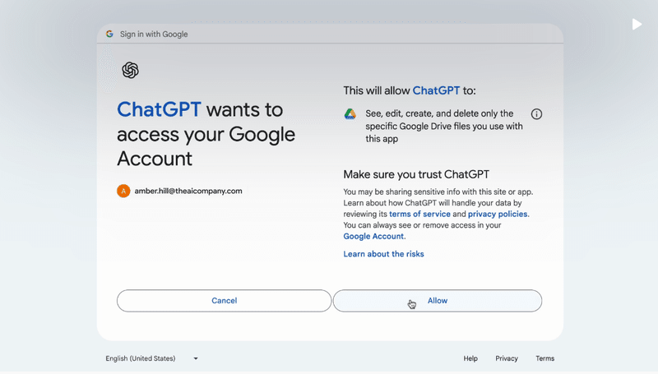Click the Google Drive icon
The image size is (658, 374).
pos(350,113)
